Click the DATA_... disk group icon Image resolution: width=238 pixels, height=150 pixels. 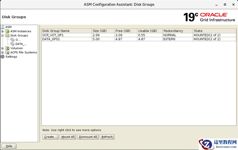pyautogui.click(x=13, y=44)
